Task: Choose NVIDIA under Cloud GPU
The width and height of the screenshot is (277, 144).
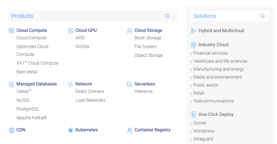Action: pos(82,47)
